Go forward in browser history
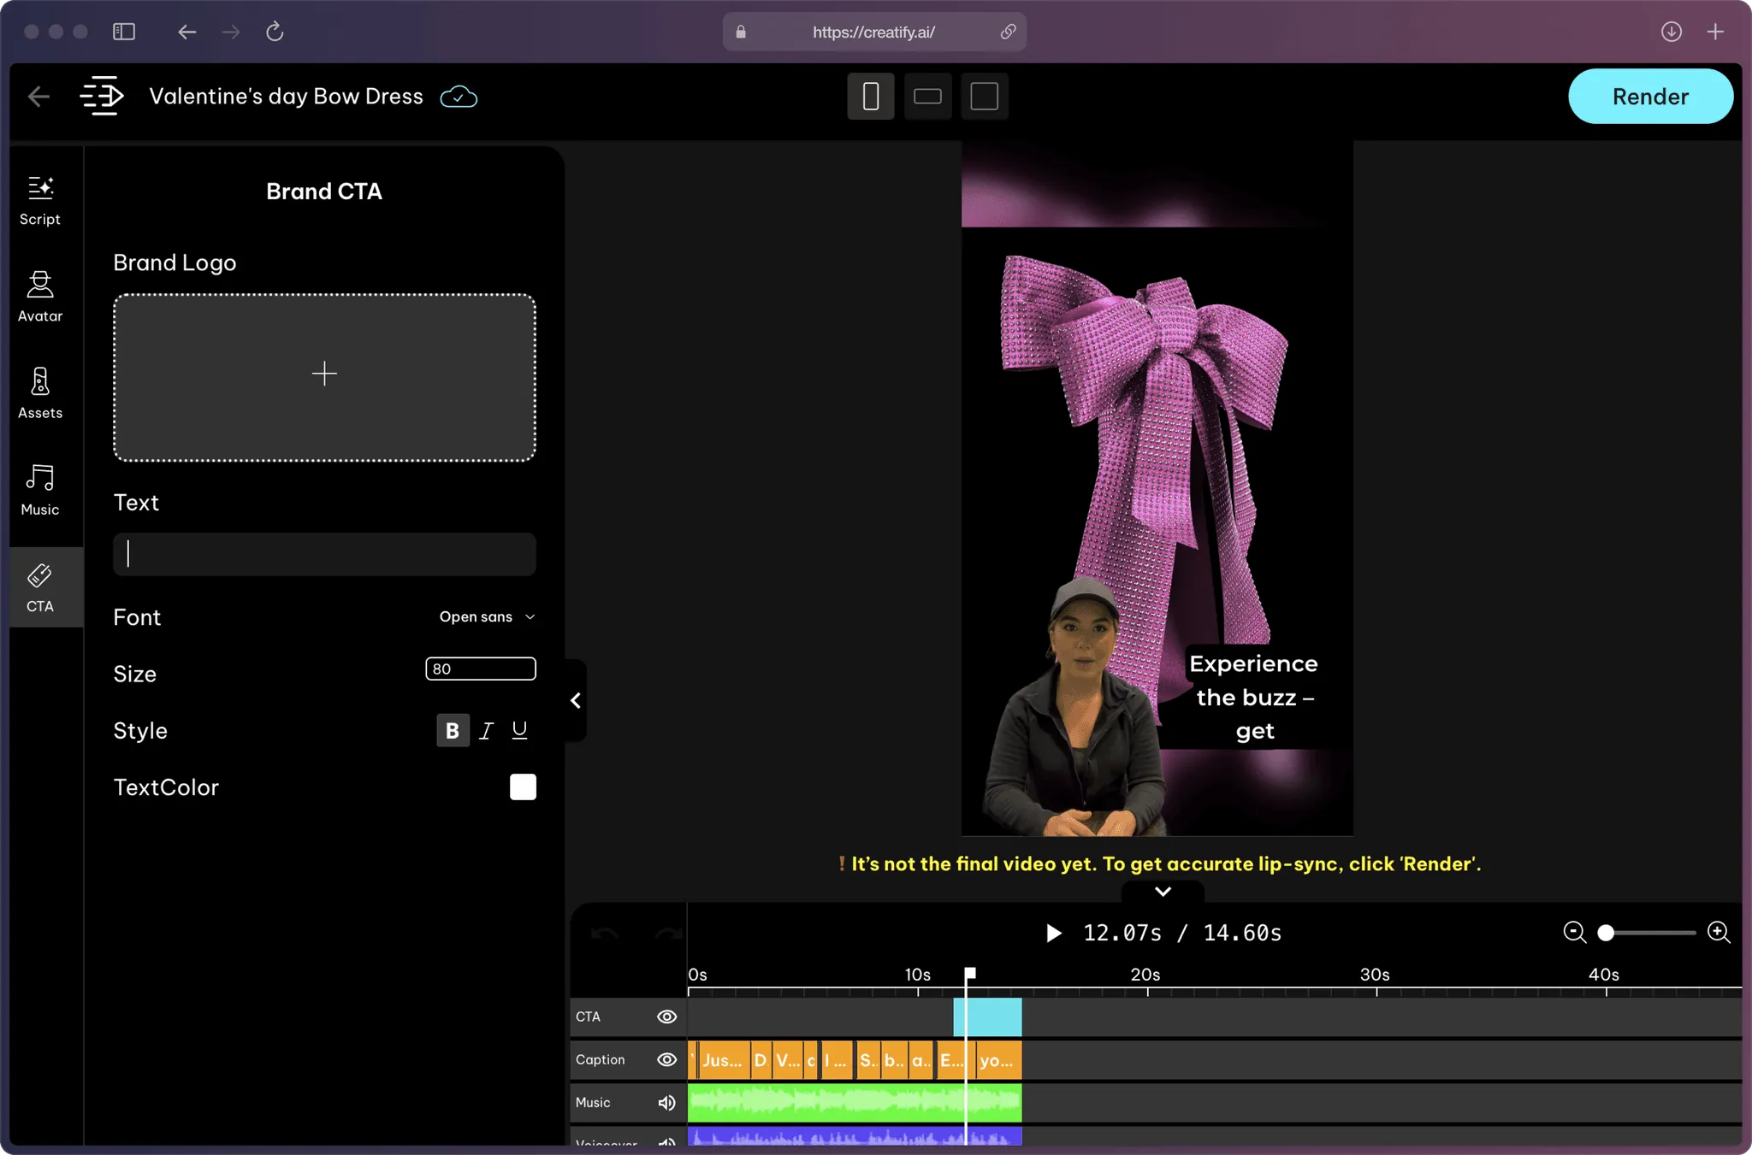This screenshot has height=1155, width=1752. click(x=231, y=32)
